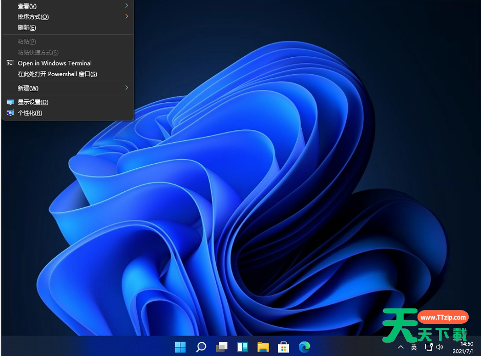The height and width of the screenshot is (356, 481).
Task: Open the Widgets panel icon
Action: [242, 347]
